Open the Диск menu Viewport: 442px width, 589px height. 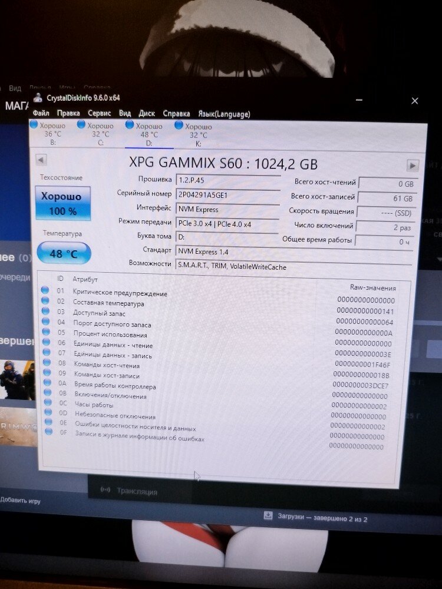coord(147,114)
